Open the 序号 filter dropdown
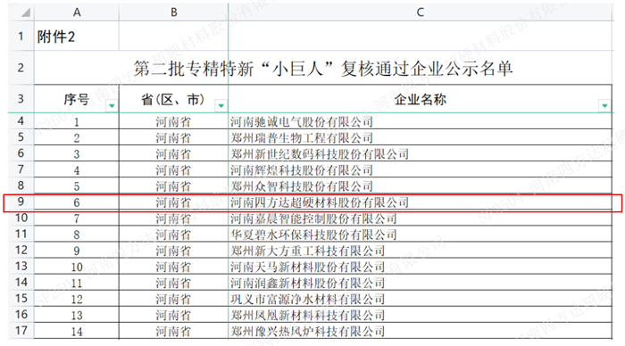 [x=112, y=105]
